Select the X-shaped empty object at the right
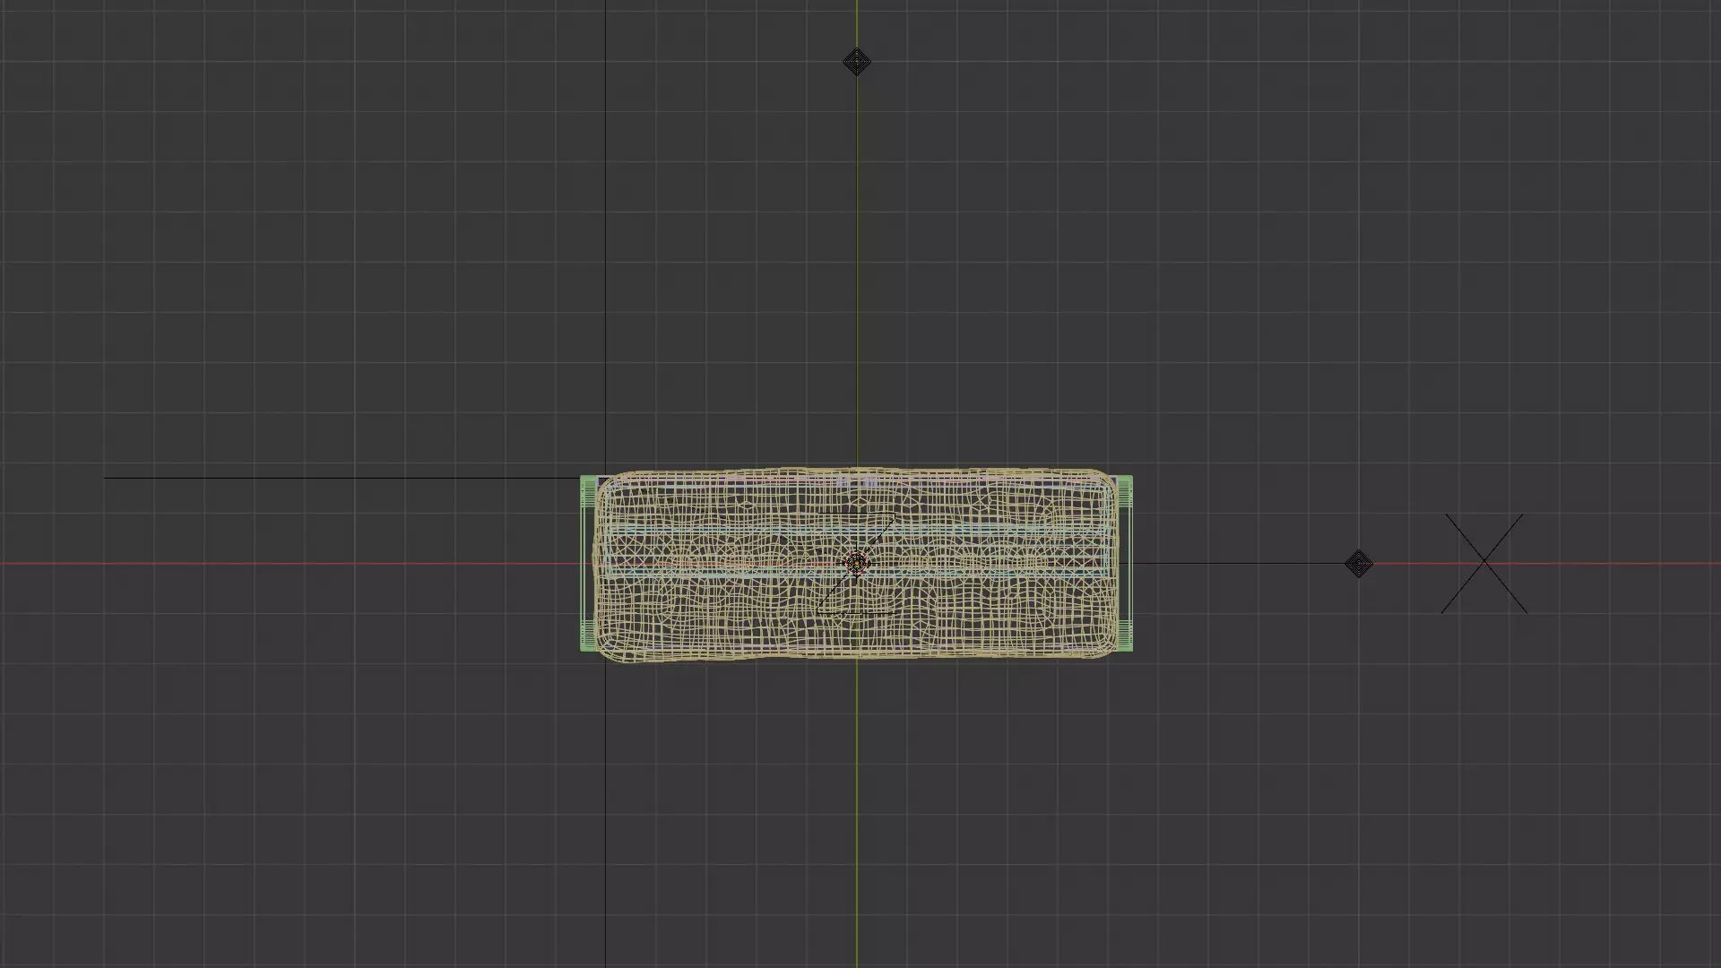The height and width of the screenshot is (968, 1721). click(1484, 564)
